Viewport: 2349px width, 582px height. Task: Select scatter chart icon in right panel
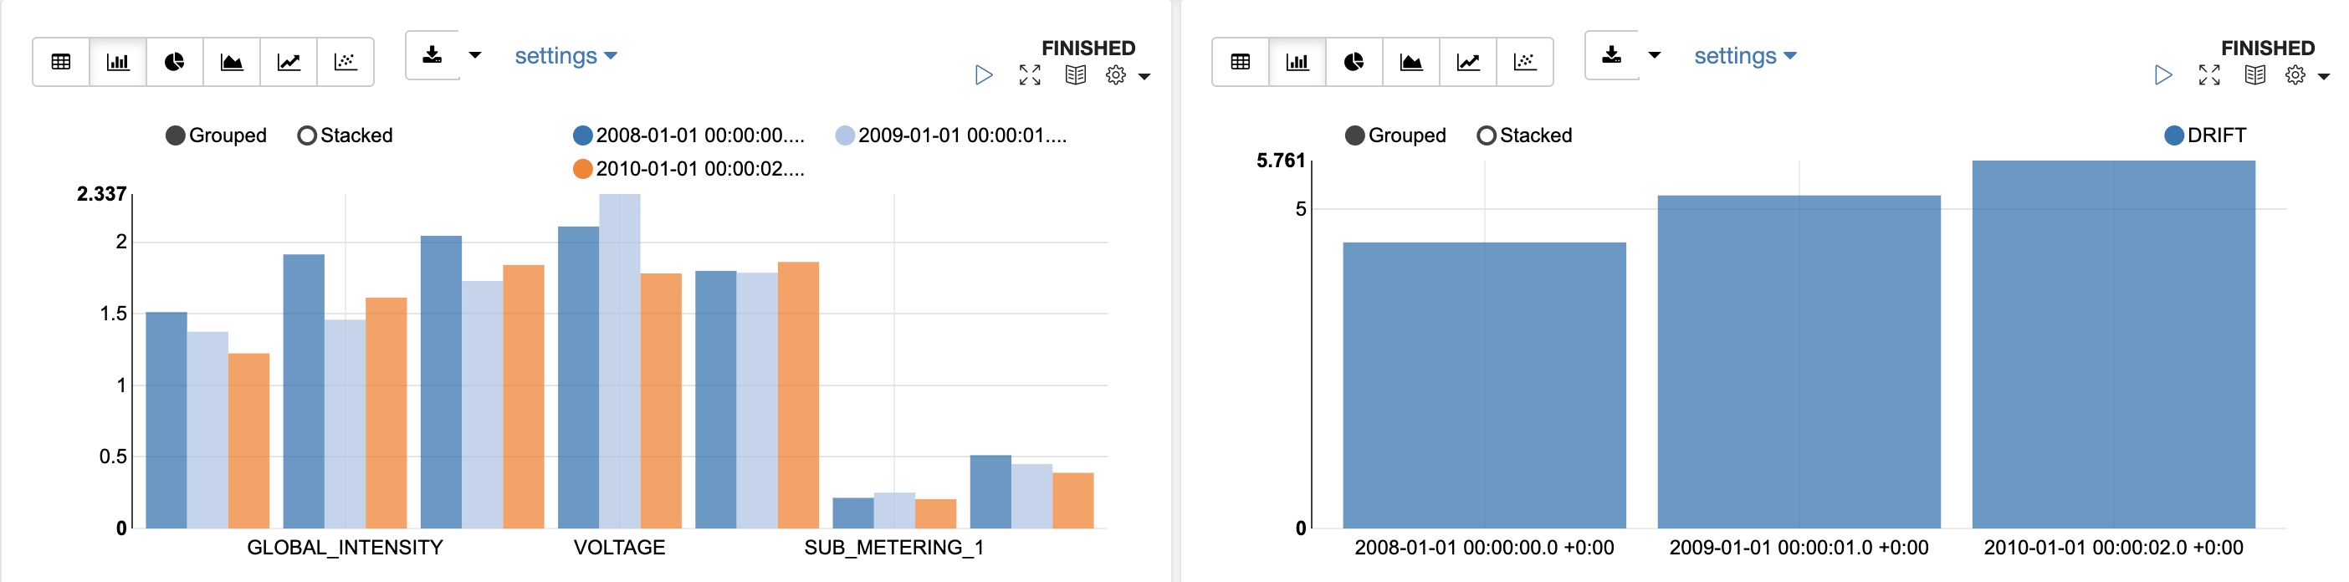[1523, 62]
